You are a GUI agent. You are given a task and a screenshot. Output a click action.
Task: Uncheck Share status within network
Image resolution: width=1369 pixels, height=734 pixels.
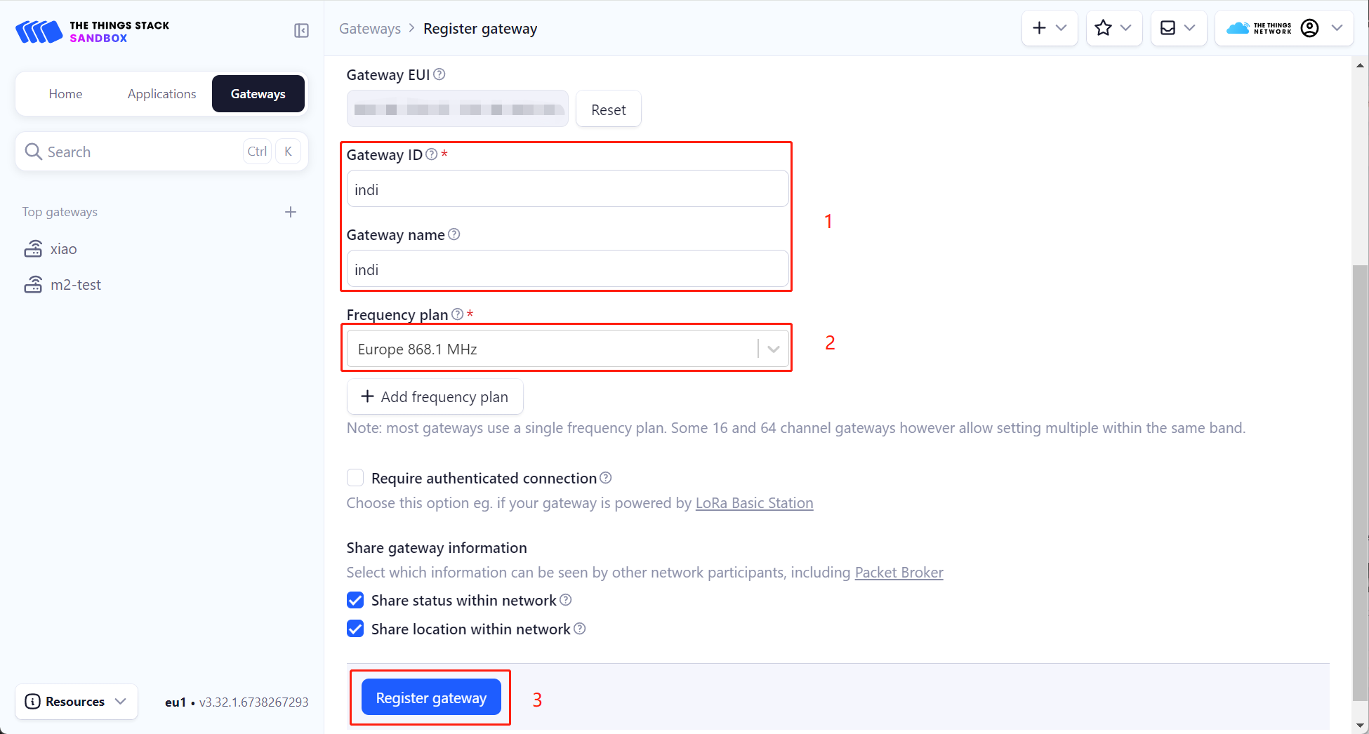click(355, 600)
